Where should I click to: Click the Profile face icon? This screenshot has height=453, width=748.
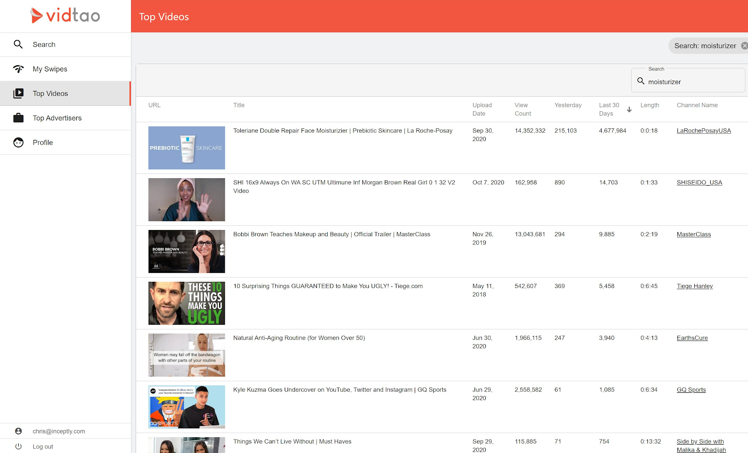(18, 142)
